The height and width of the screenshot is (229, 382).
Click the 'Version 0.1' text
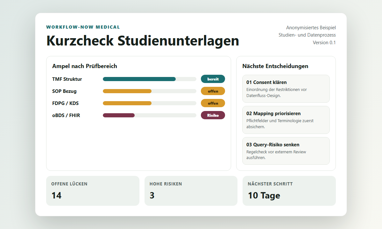pyautogui.click(x=324, y=42)
